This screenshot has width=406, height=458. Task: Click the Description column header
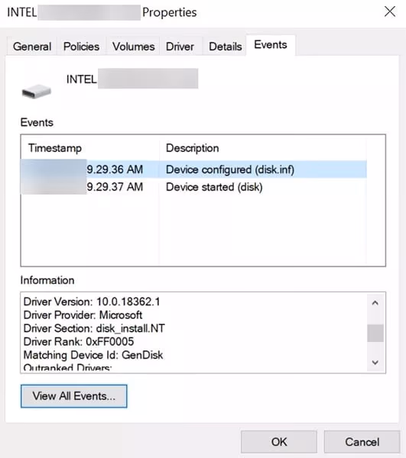click(x=263, y=148)
